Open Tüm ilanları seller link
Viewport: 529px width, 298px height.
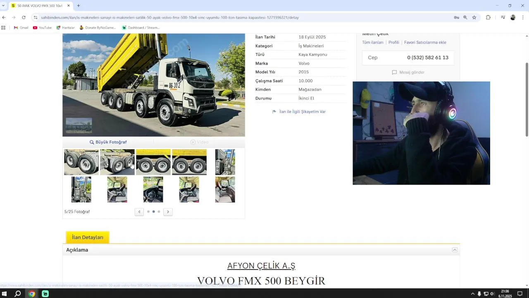tap(373, 42)
